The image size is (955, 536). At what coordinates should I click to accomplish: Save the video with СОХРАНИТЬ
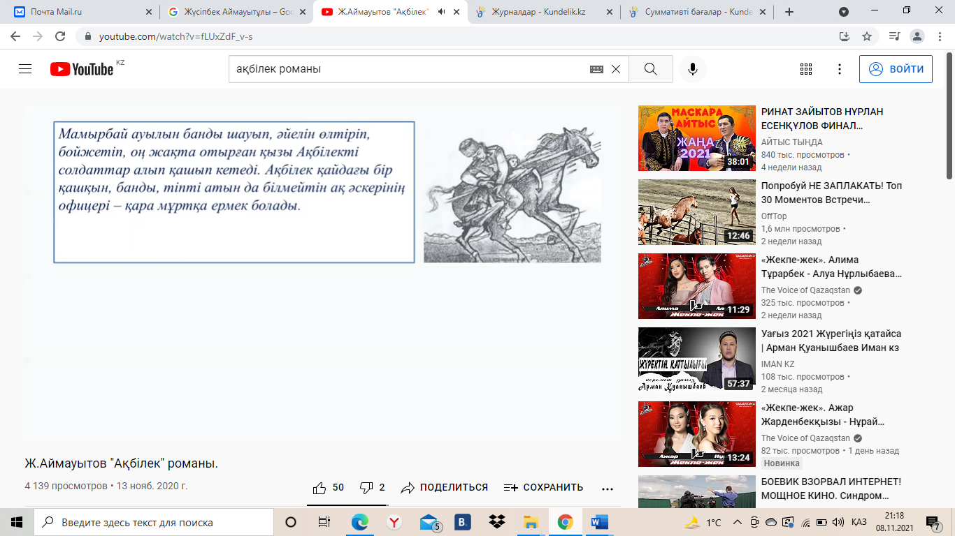coord(543,487)
